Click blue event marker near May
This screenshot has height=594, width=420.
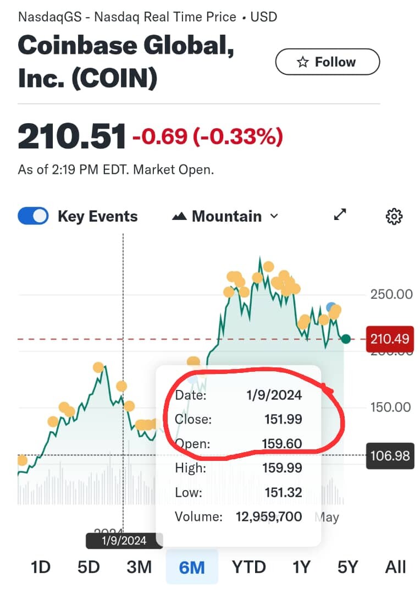pos(331,306)
